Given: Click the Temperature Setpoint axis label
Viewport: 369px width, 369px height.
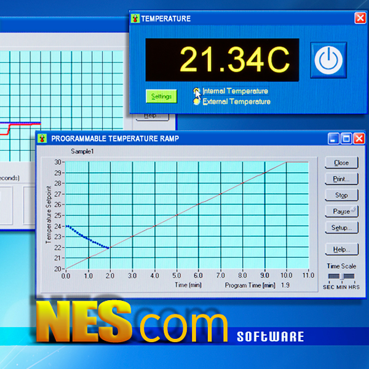Looking at the screenshot, I should [49, 215].
